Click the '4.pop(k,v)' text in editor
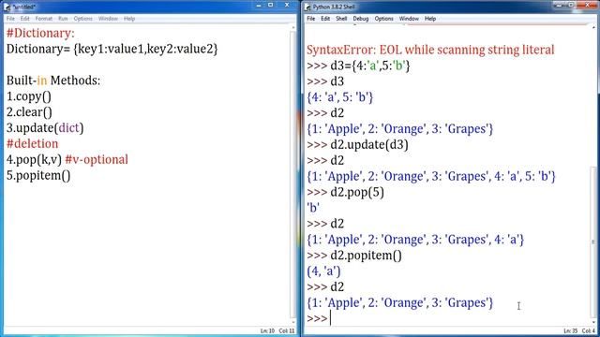Screen dimensions: 600x337 (x=34, y=160)
